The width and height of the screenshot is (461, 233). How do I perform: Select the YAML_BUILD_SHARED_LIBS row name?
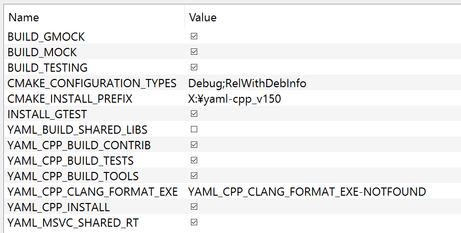tap(77, 130)
